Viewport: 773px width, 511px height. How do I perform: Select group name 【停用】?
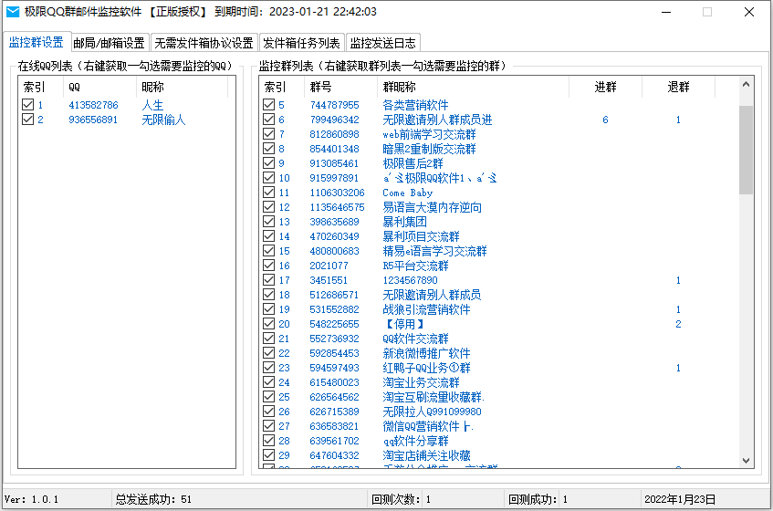coord(404,324)
